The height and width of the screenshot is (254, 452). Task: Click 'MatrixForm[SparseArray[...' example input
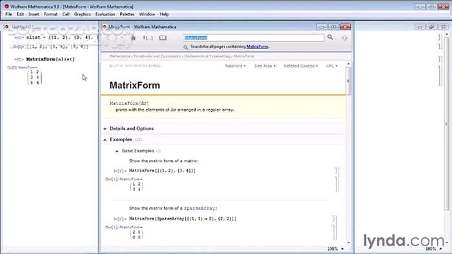click(183, 219)
